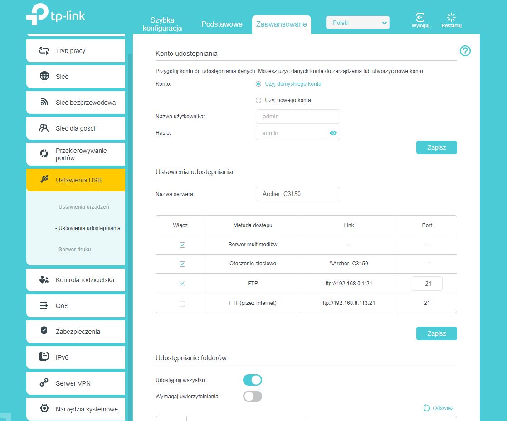Viewport: 507px width, 421px height.
Task: Turn off the Udostępnij wszystko switch
Action: tap(253, 380)
